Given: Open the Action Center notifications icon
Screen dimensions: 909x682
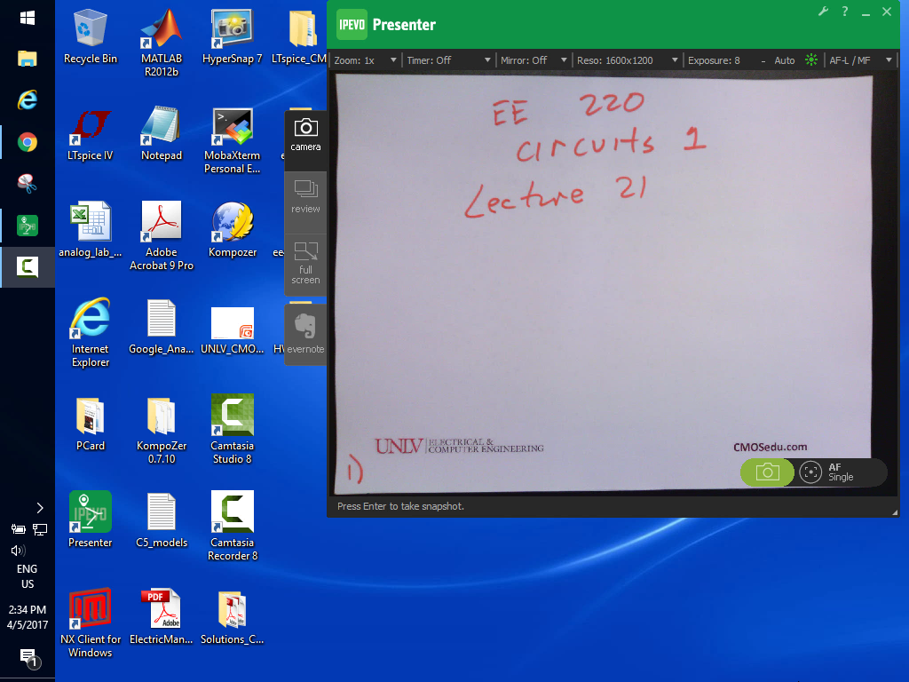Looking at the screenshot, I should point(29,658).
